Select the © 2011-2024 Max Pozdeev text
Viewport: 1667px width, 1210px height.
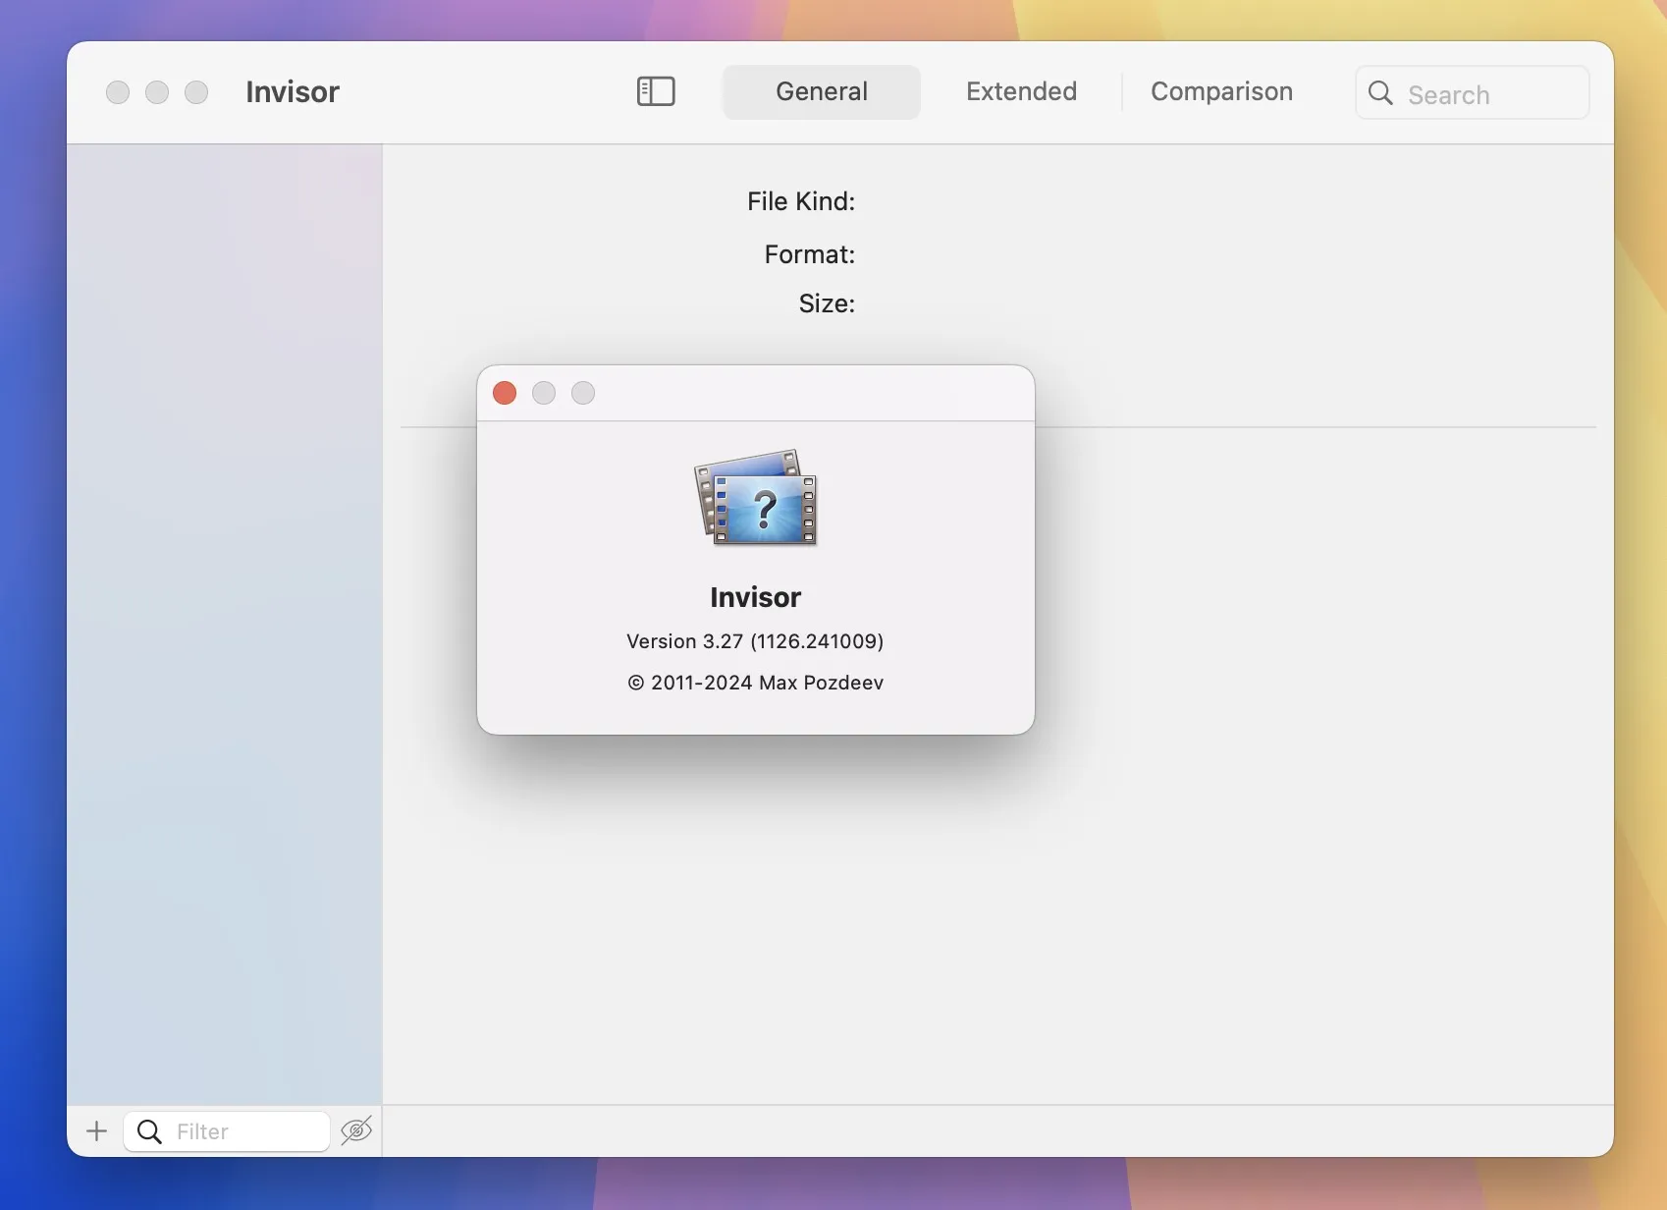click(755, 683)
